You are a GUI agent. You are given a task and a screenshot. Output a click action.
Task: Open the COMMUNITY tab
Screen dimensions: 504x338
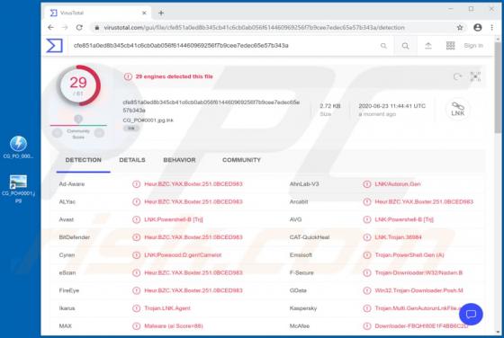(241, 160)
